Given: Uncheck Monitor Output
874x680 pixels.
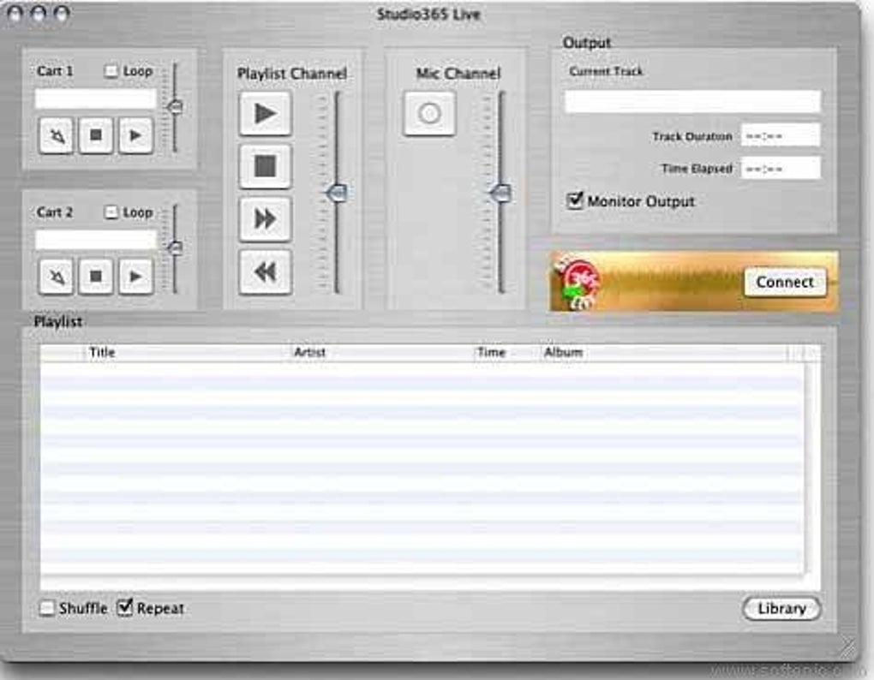Looking at the screenshot, I should click(575, 200).
